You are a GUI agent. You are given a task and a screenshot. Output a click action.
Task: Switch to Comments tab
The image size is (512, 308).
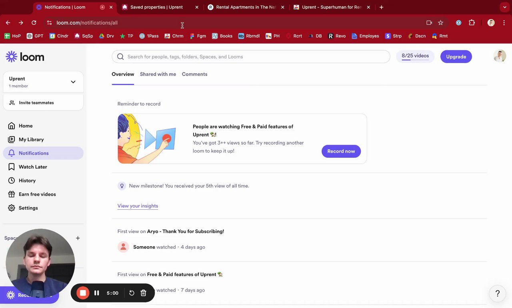pos(194,74)
